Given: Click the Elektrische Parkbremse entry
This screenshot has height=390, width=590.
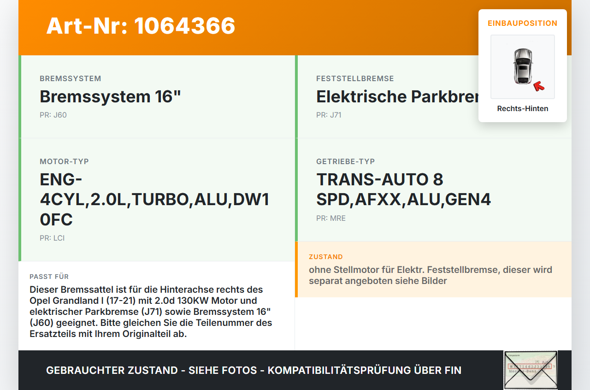Looking at the screenshot, I should click(397, 97).
